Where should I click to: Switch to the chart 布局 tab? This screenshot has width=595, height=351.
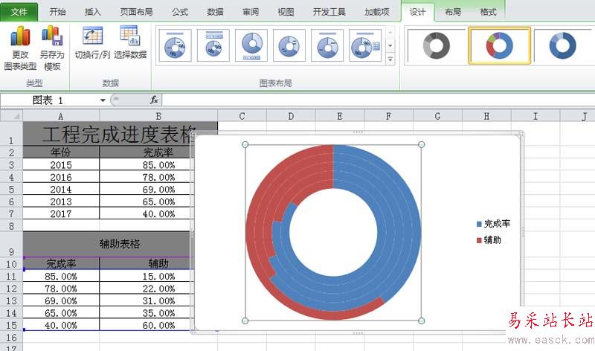[453, 12]
